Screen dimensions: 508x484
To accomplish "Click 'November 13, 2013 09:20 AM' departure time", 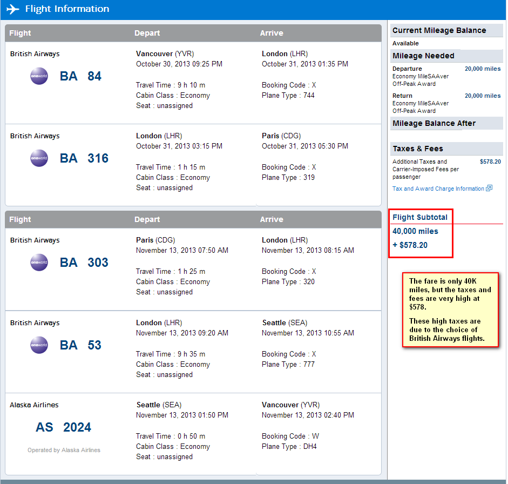I will [182, 333].
